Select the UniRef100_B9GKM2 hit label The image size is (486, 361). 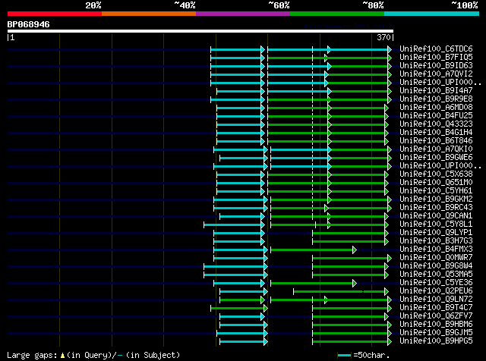[x=436, y=199]
